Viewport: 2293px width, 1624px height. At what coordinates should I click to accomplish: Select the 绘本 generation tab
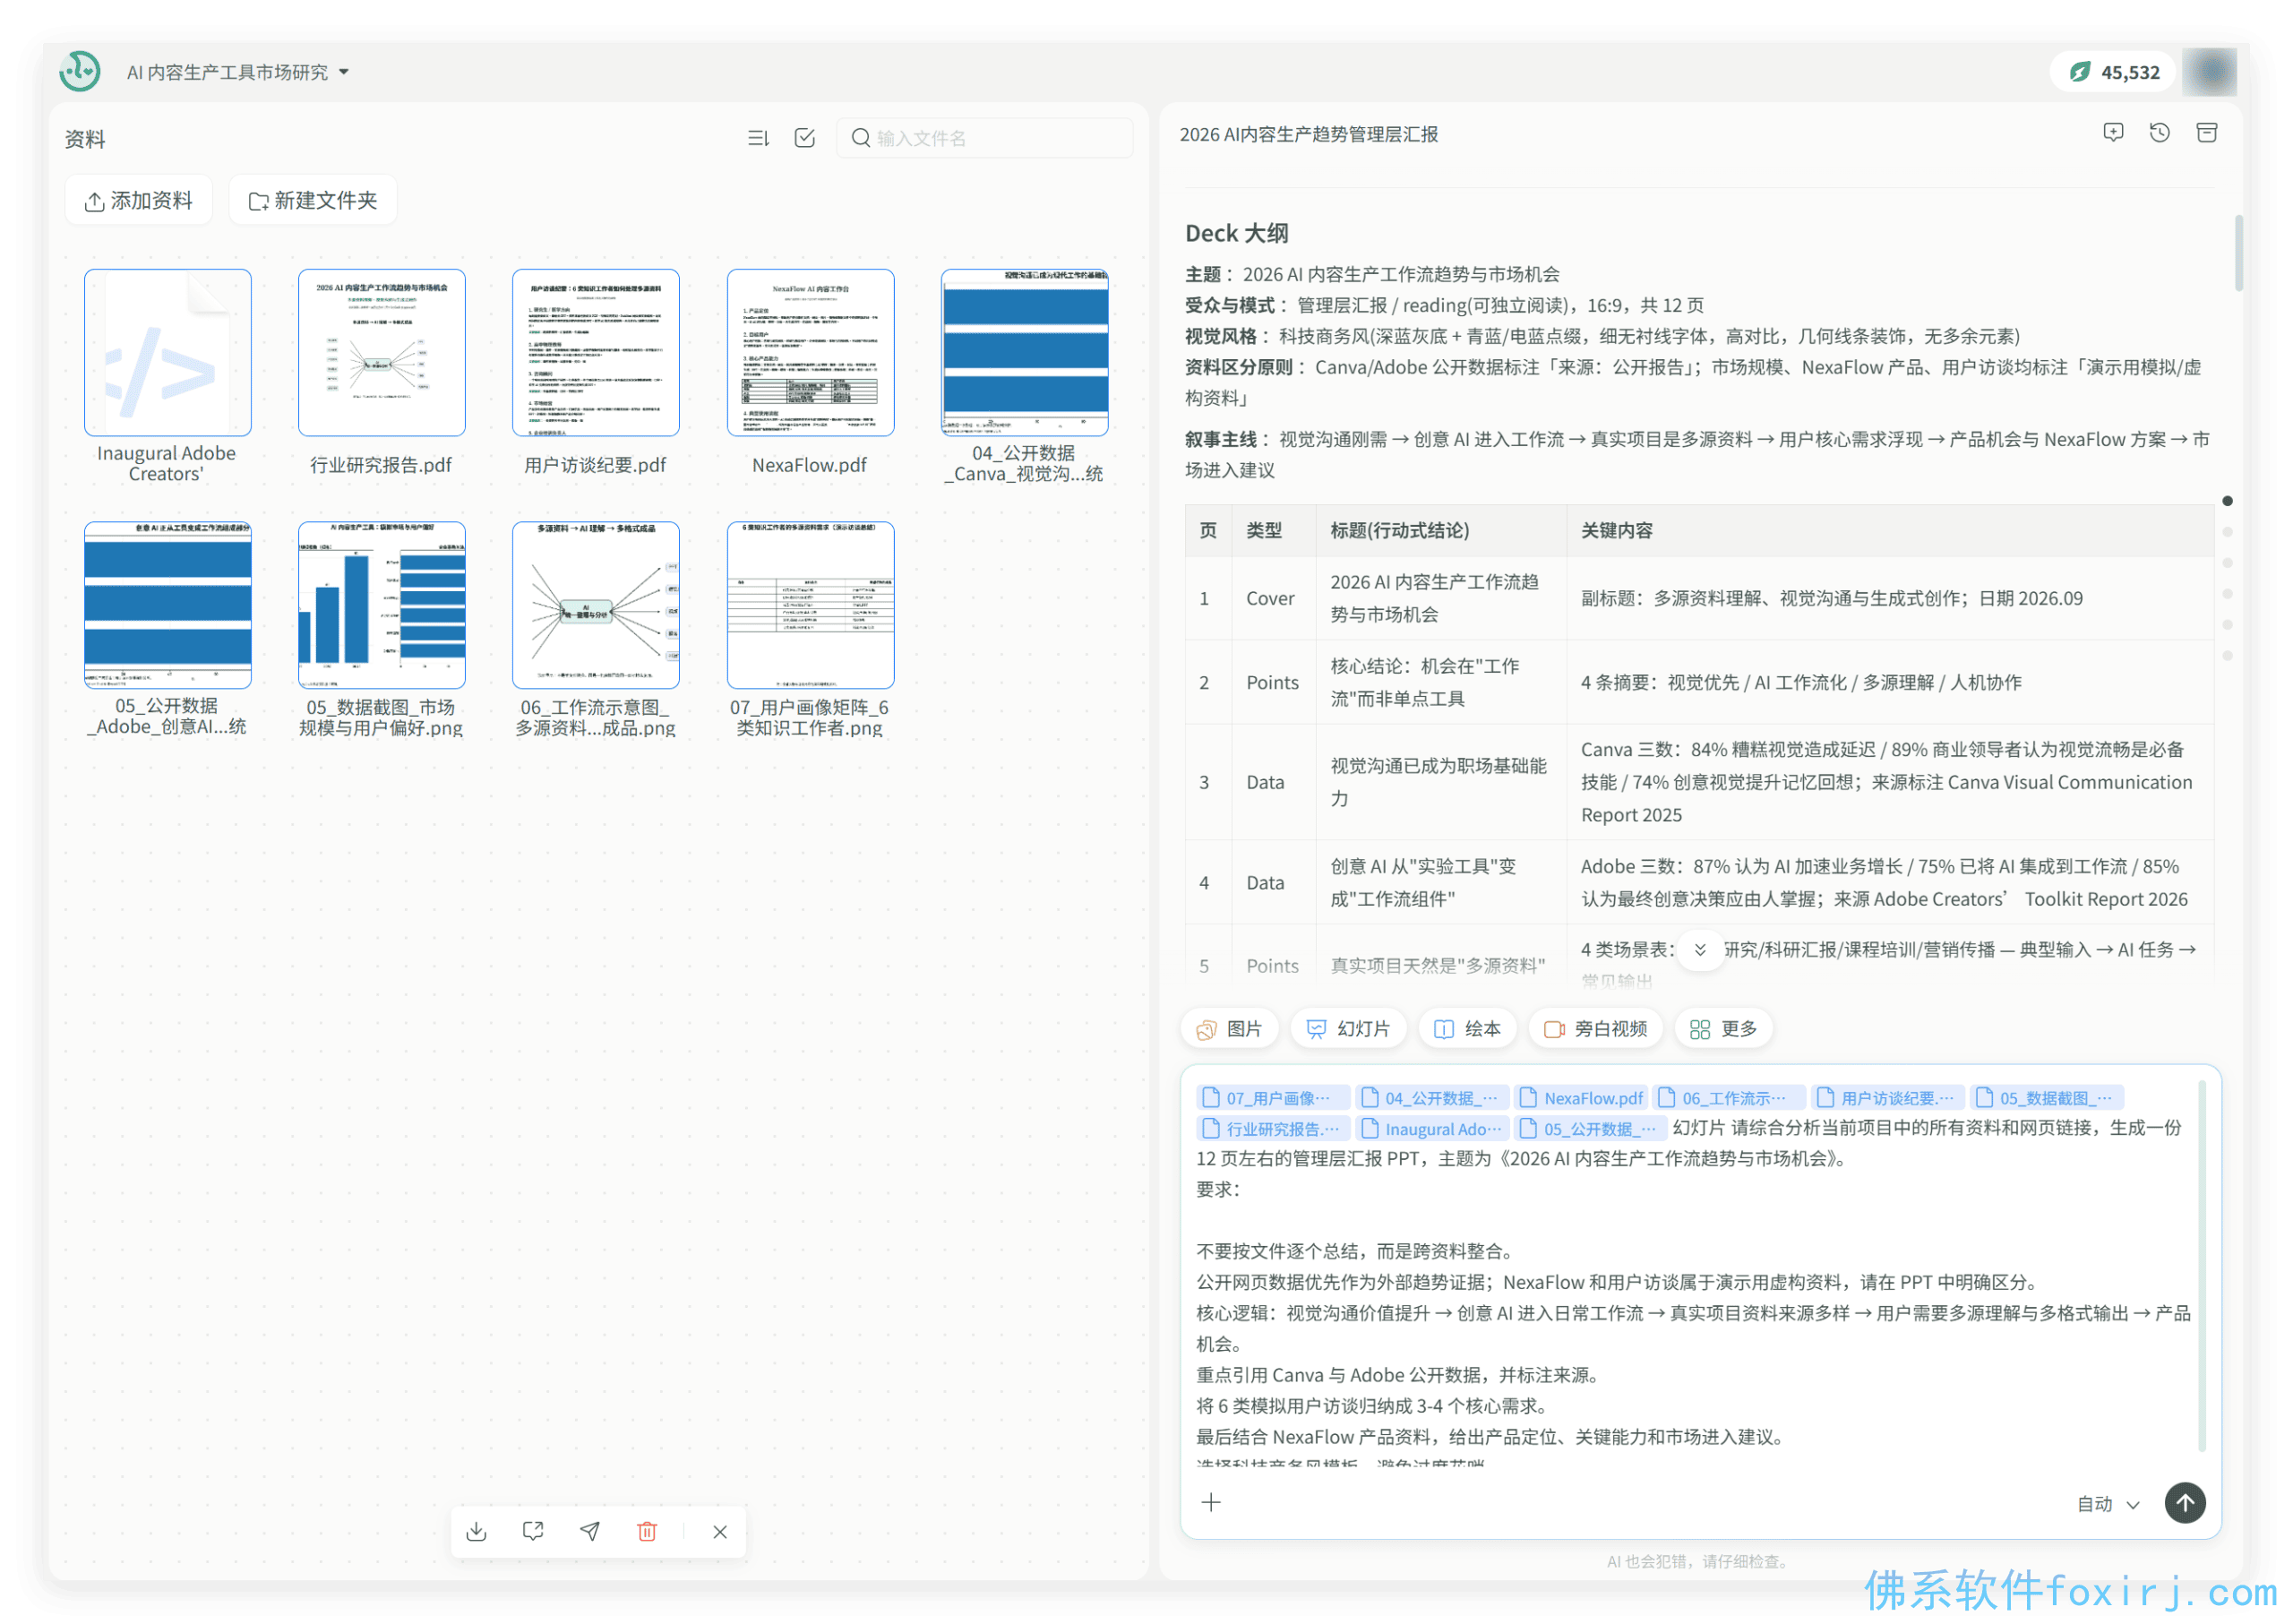(1466, 1028)
